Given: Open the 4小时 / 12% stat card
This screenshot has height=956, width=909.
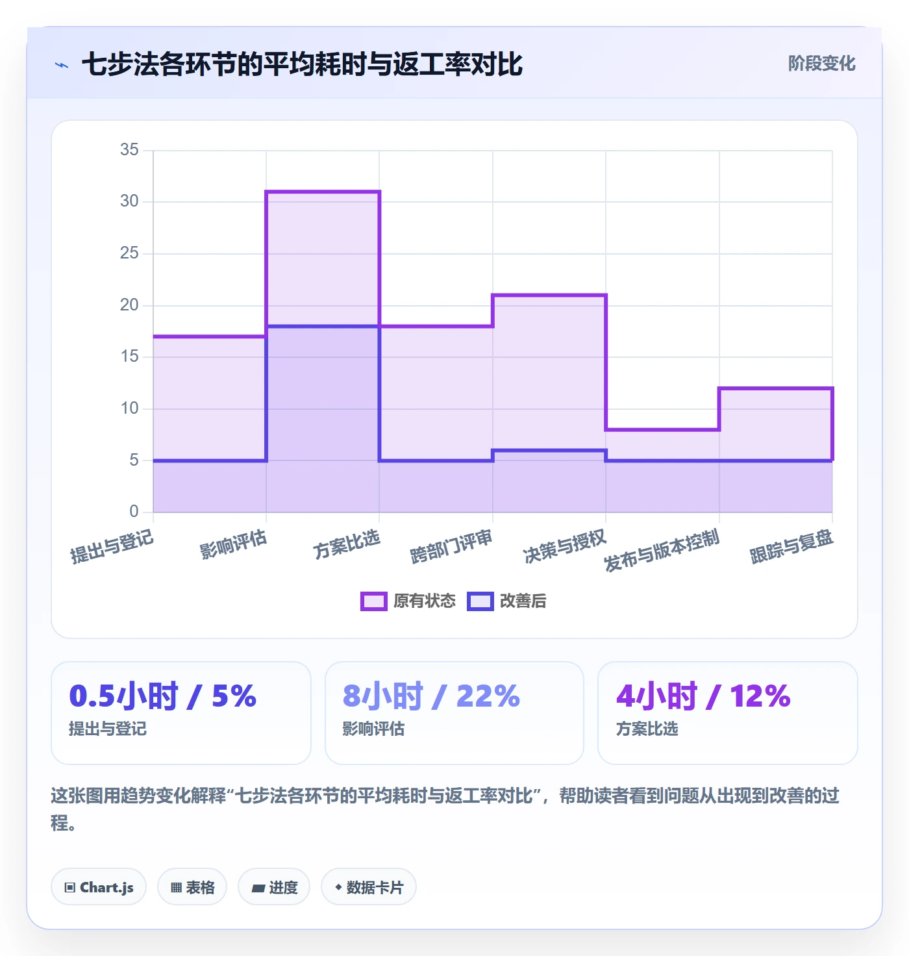Looking at the screenshot, I should click(x=728, y=713).
